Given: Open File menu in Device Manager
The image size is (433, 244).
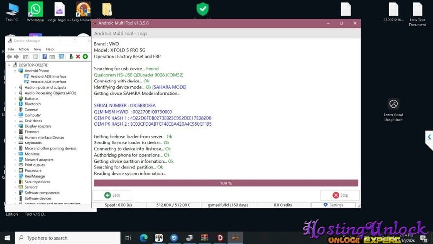Looking at the screenshot, I should pyautogui.click(x=11, y=49).
